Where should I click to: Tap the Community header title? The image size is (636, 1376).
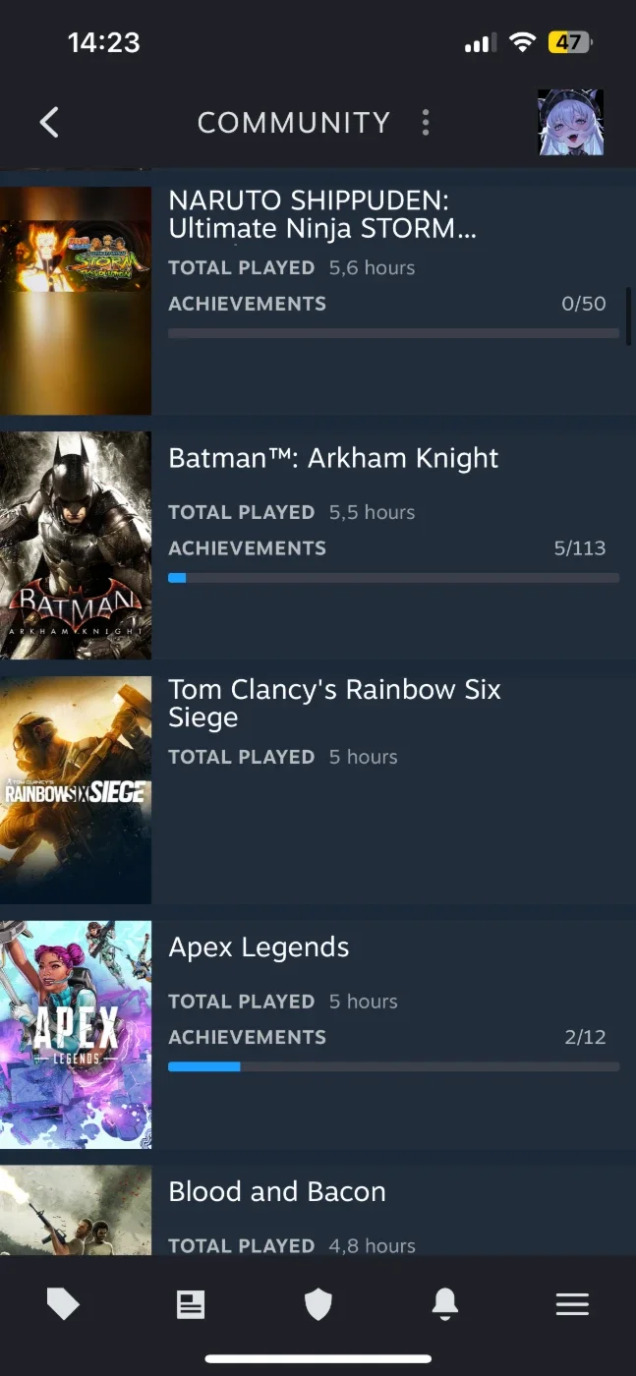click(x=293, y=123)
